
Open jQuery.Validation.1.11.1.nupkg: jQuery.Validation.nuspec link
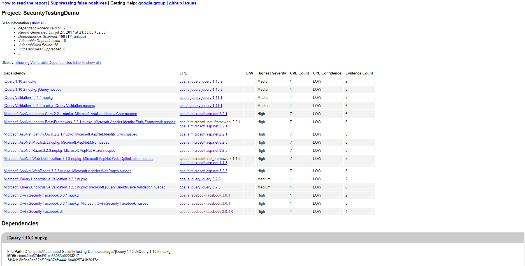[x=49, y=106]
